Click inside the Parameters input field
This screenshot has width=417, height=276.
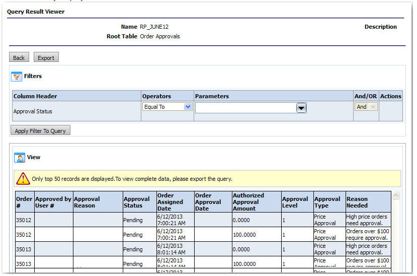[245, 108]
